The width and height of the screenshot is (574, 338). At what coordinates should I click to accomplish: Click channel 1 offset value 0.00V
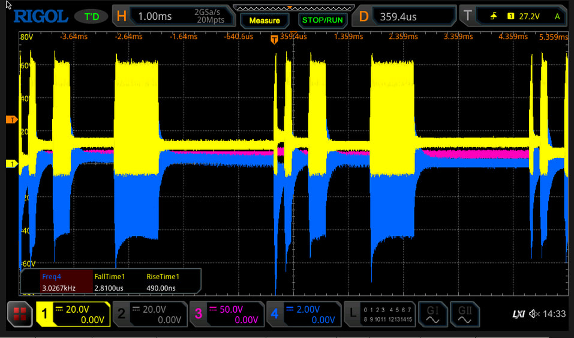(92, 321)
